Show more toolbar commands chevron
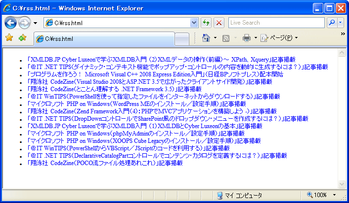This screenshot has height=203, width=349. (x=343, y=34)
